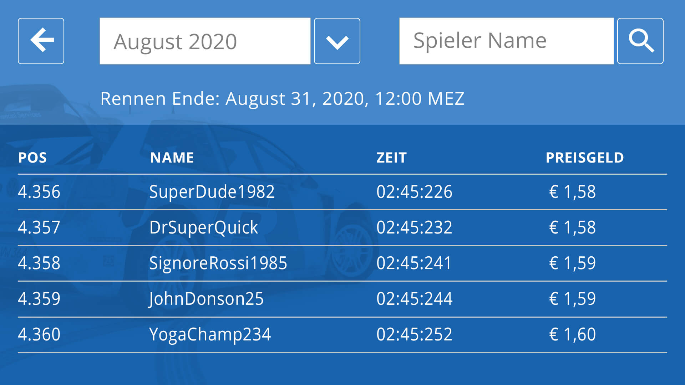The image size is (685, 385).
Task: Open the month dropdown chevron
Action: (x=337, y=41)
